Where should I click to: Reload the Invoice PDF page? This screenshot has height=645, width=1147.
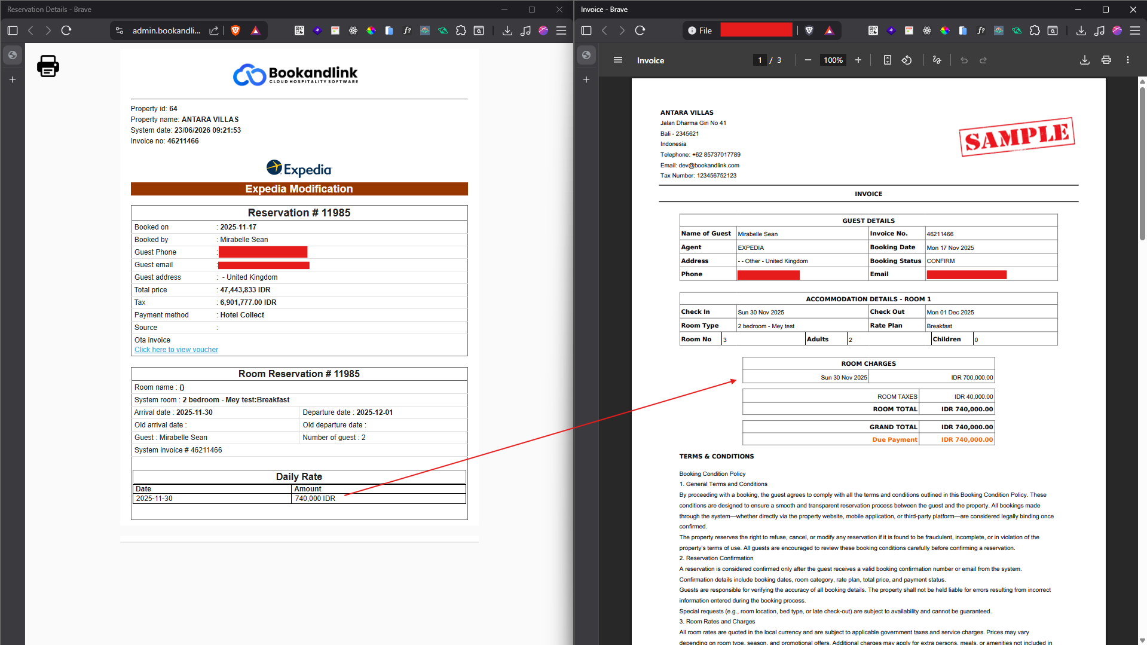[640, 30]
